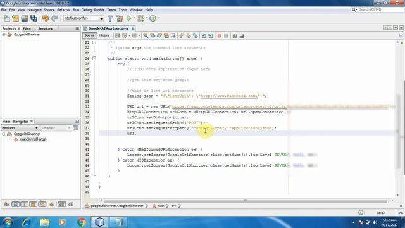This screenshot has width=405, height=228.
Task: Click the Save All toolbar icon
Action: 34,18
